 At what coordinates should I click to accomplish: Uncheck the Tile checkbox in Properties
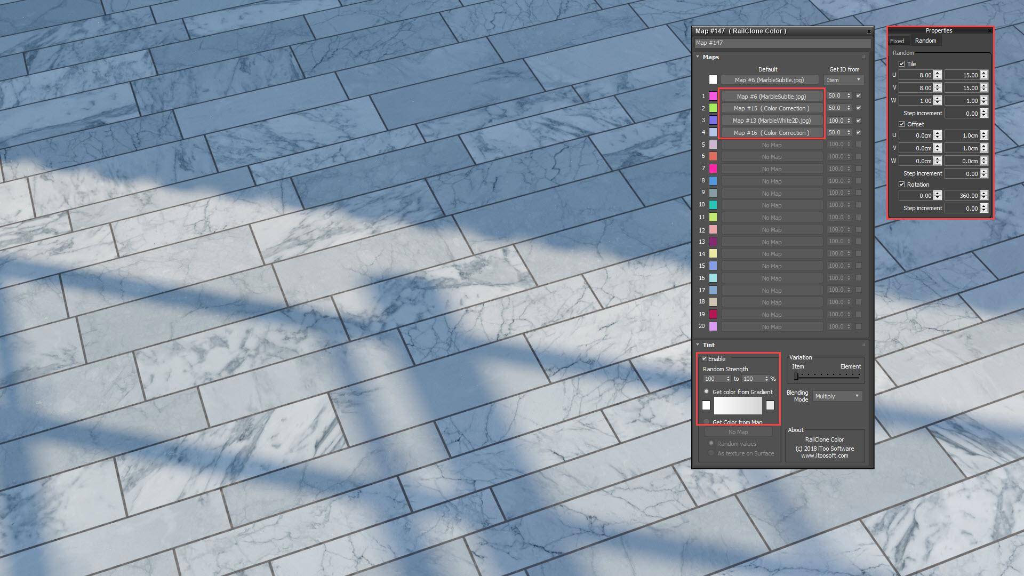[x=901, y=63]
